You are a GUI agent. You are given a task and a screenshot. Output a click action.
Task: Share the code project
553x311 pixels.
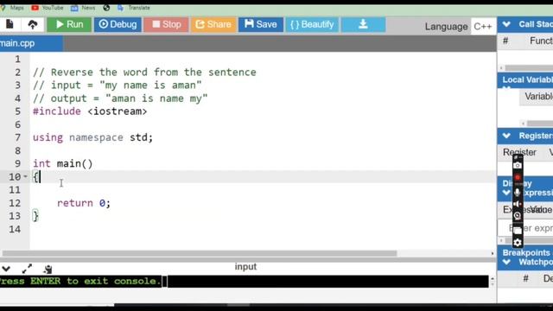213,24
